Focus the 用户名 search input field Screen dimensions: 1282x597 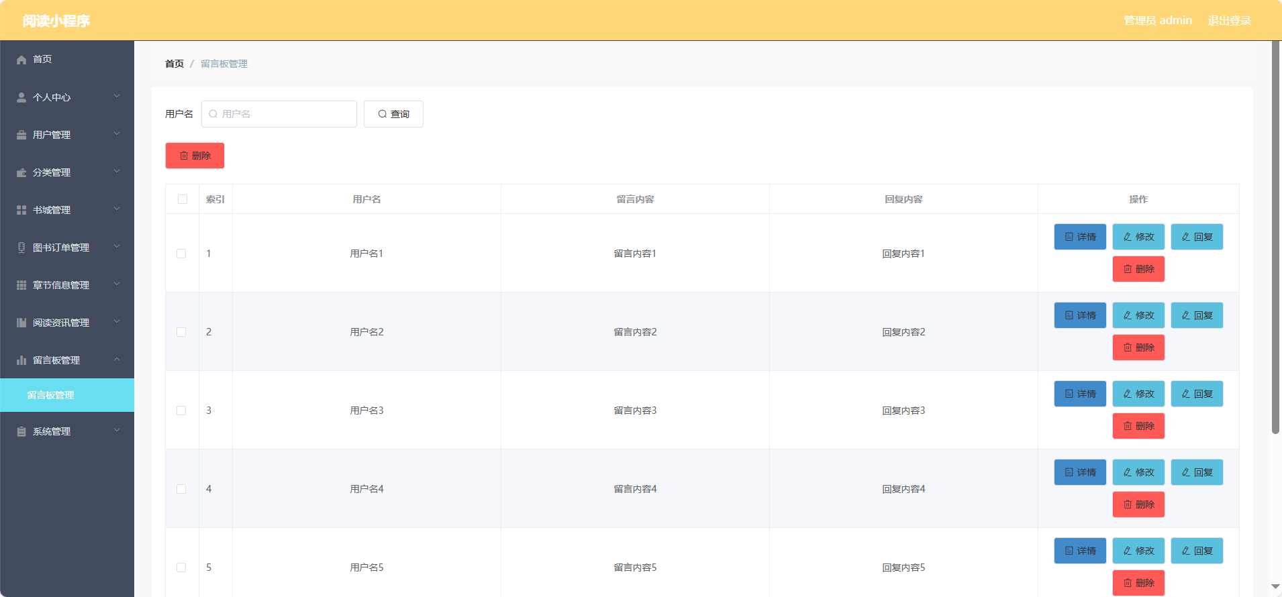[279, 114]
